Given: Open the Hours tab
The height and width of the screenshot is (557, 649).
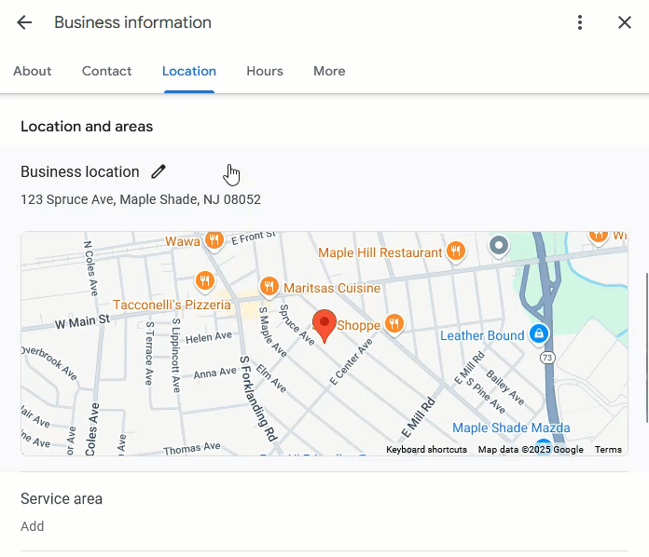Looking at the screenshot, I should point(265,71).
